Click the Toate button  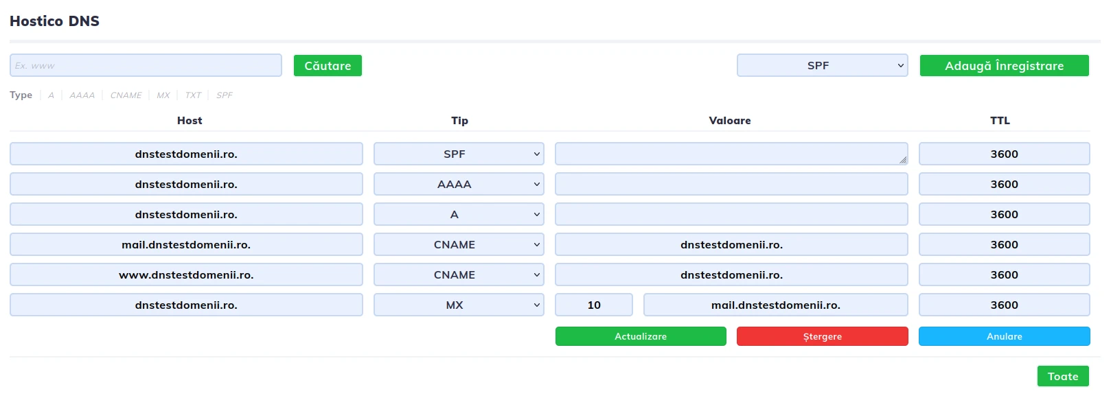(1062, 376)
